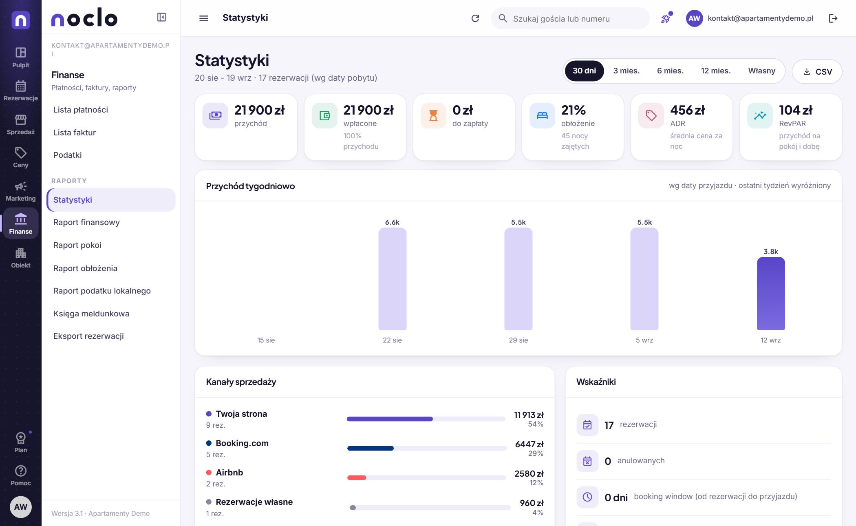
Task: Click kontakt@apartamentydemo.pl account email in header
Action: point(761,18)
